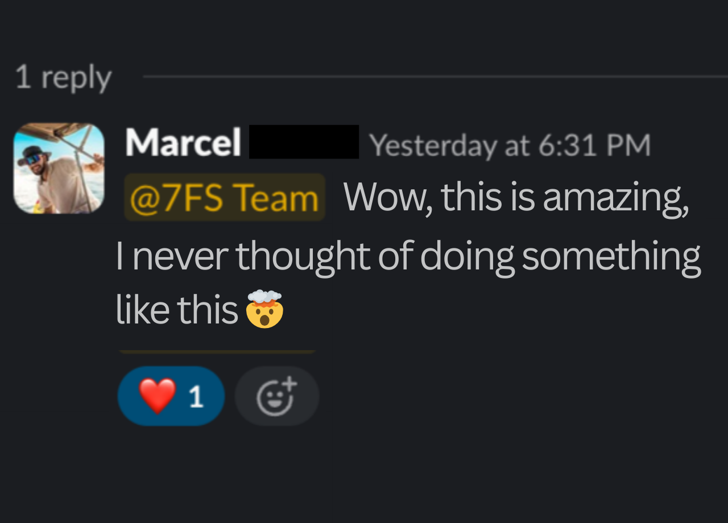Click the thin underline below the message
Screen dimensions: 728x523
tap(217, 352)
